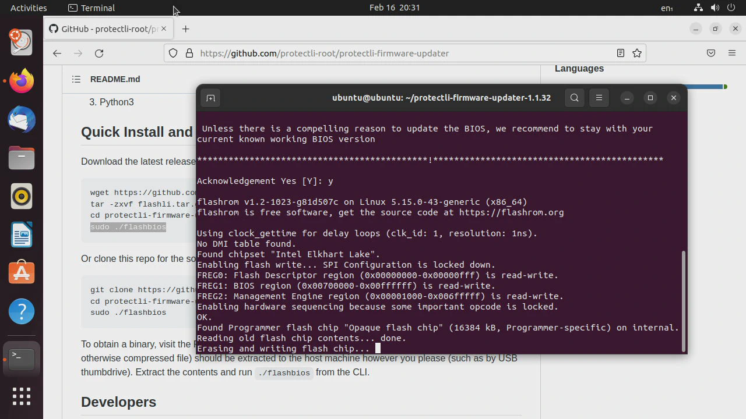Click the site security shield icon

(x=173, y=53)
